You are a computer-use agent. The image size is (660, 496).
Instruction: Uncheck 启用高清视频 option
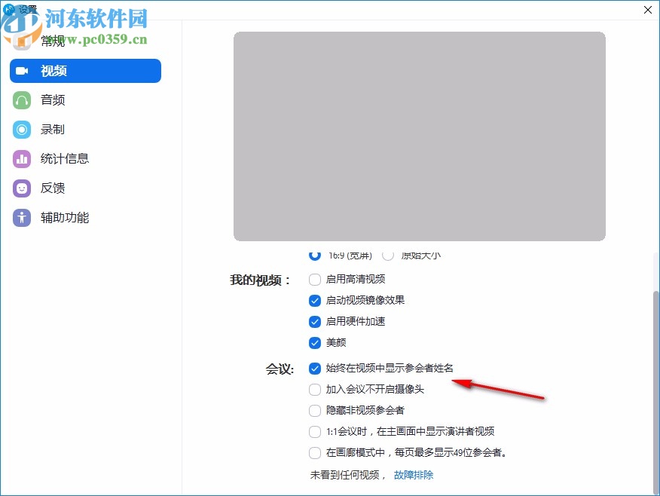point(315,279)
